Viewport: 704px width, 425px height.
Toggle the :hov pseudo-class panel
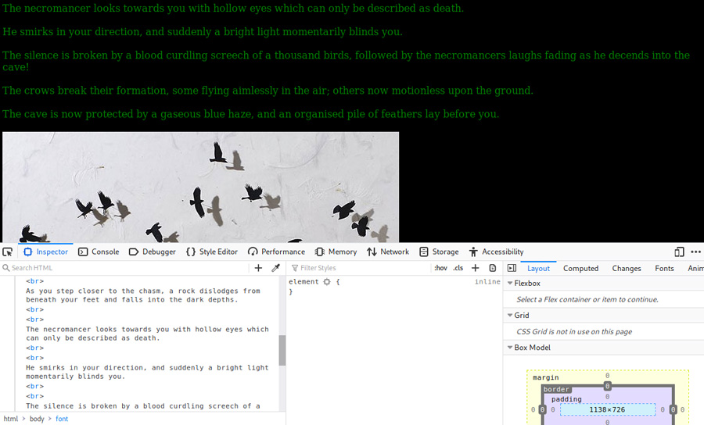click(440, 268)
